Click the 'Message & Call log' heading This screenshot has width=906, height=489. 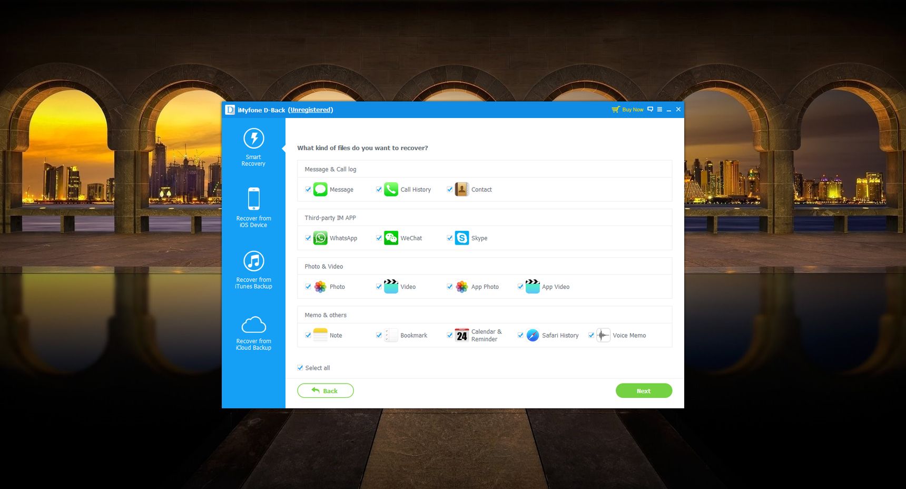point(330,169)
